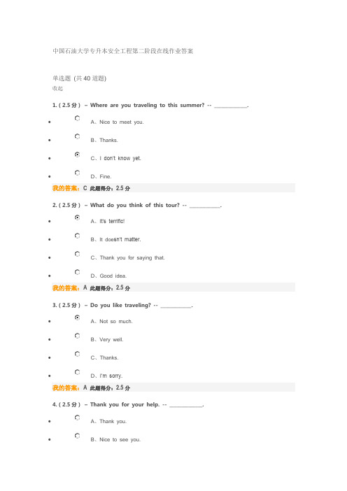This screenshot has width=347, height=491.
Task: Select option D 'Fine.' in question 1
Action: [78, 173]
